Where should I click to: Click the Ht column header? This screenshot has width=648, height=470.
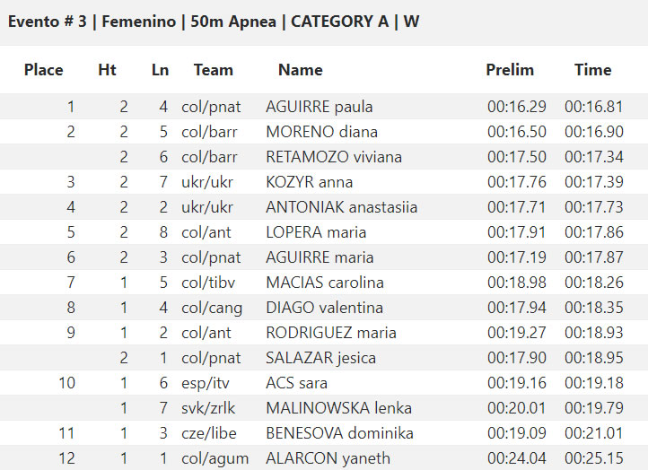point(107,70)
